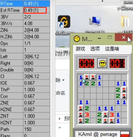Open the 选项 menu
Image resolution: width=133 pixels, height=137 pixels.
95,49
